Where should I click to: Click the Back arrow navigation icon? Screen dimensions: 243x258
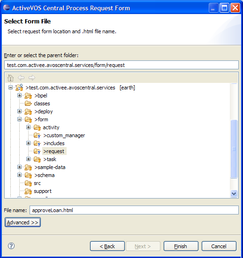click(21, 78)
